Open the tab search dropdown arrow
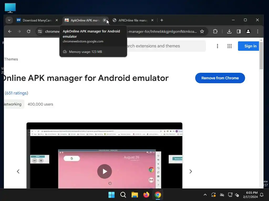The width and height of the screenshot is (269, 201). [x=9, y=20]
